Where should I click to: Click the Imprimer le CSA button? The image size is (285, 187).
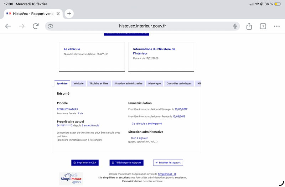point(84,162)
